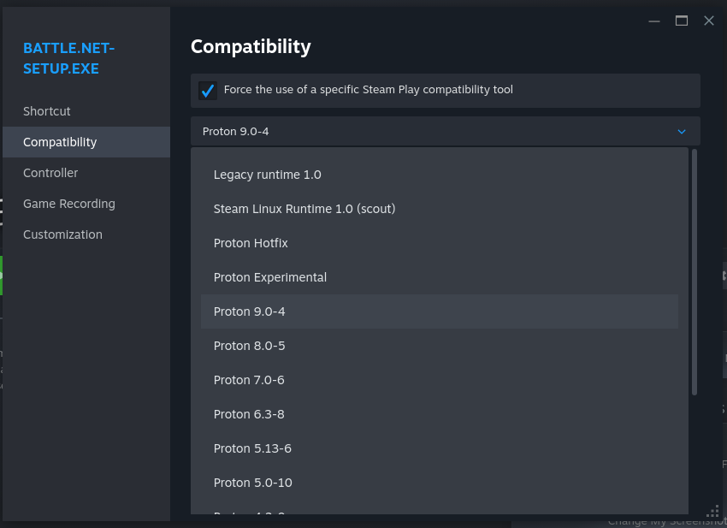Select the highlighted Proton 9.0-4 entry
The width and height of the screenshot is (727, 528).
pyautogui.click(x=250, y=311)
